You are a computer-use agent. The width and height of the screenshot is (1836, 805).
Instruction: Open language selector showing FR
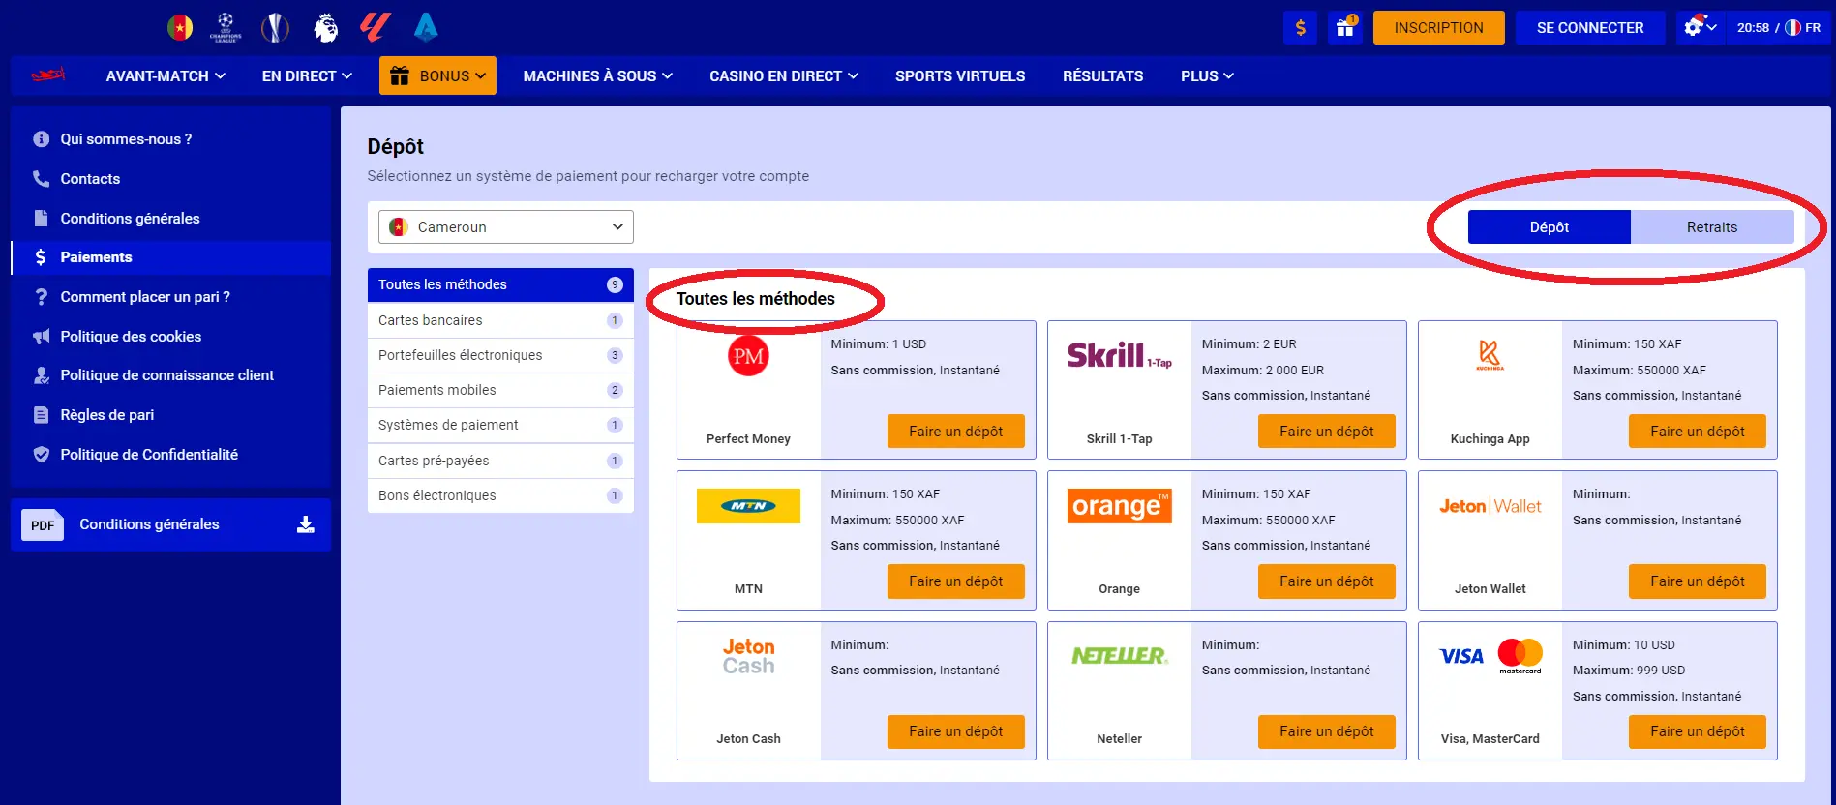tap(1803, 27)
